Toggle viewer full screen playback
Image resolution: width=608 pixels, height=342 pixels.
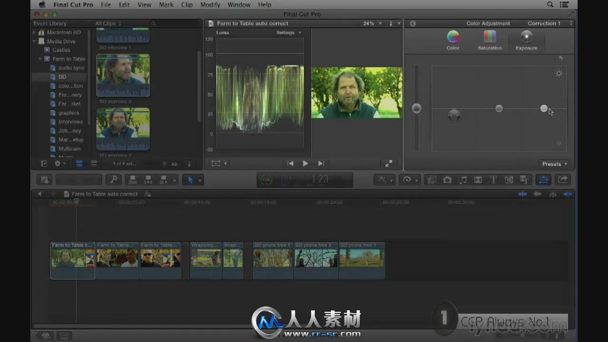coord(389,163)
